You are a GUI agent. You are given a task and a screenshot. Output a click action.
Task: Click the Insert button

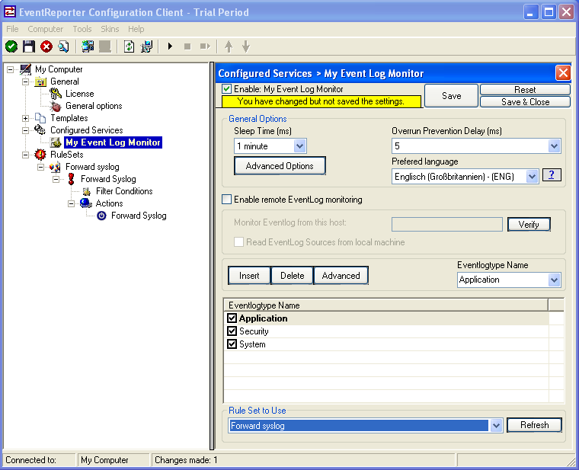[x=249, y=276]
